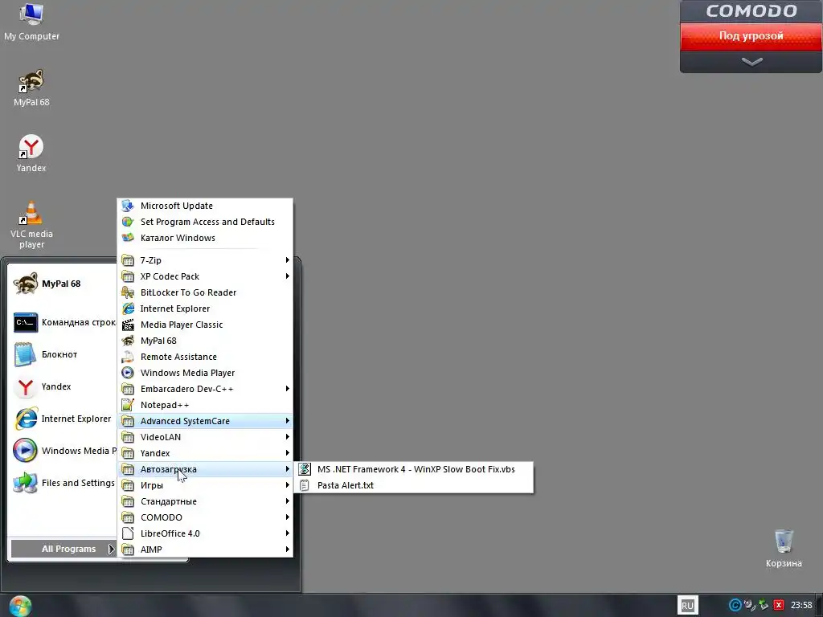This screenshot has width=823, height=617.
Task: Click the Командная строка console icon
Action: [25, 322]
